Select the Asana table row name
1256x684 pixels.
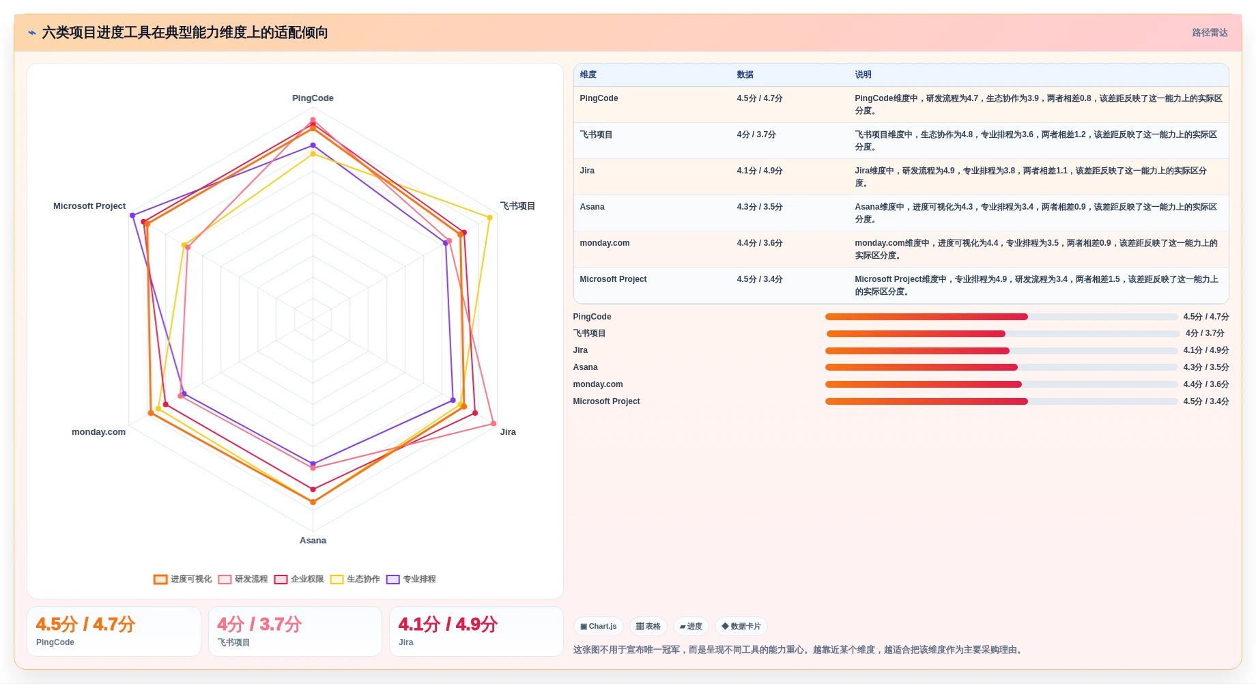592,207
